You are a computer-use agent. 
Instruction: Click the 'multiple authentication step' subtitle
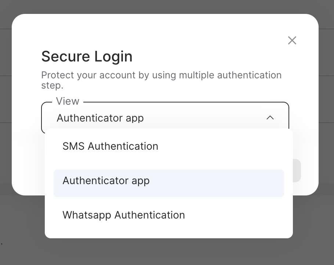click(161, 80)
